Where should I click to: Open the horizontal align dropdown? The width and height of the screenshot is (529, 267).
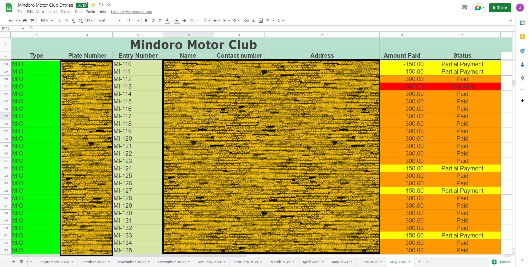coord(207,21)
